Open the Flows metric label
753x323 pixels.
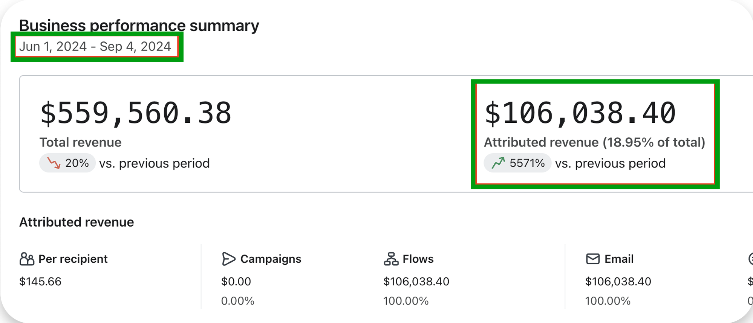tap(418, 259)
